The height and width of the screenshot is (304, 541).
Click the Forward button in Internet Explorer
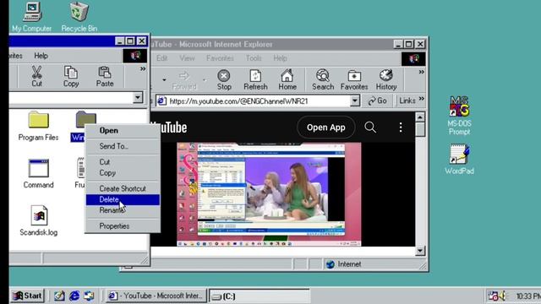tap(184, 79)
